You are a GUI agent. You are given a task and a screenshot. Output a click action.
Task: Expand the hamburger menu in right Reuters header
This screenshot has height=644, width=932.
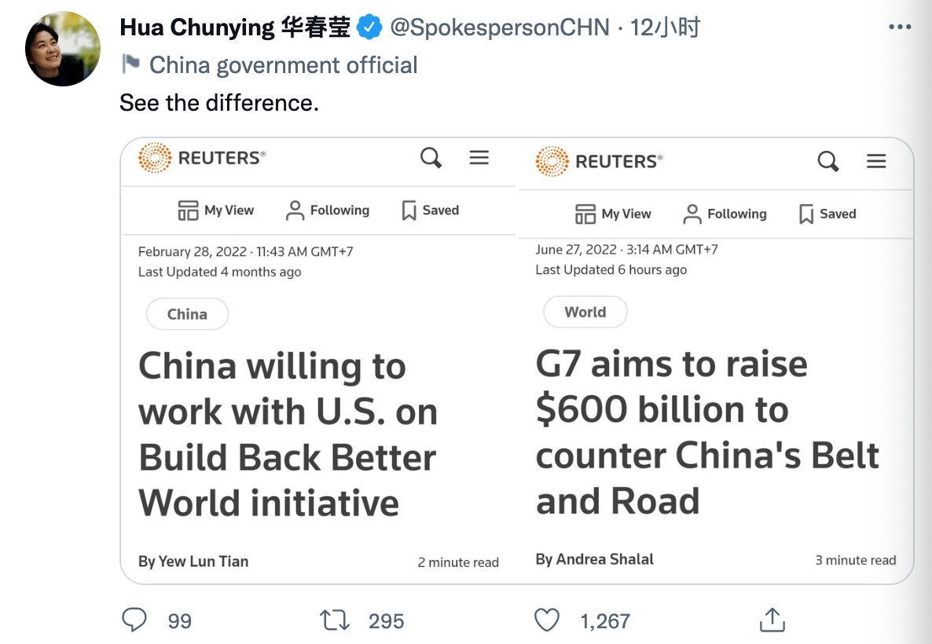coord(876,162)
